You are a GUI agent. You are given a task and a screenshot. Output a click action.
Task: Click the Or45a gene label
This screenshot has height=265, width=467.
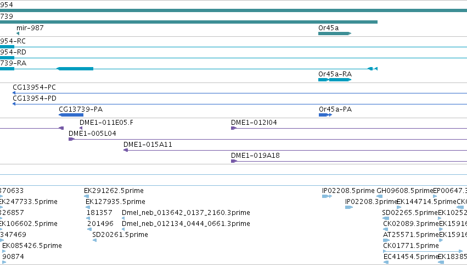coord(328,27)
